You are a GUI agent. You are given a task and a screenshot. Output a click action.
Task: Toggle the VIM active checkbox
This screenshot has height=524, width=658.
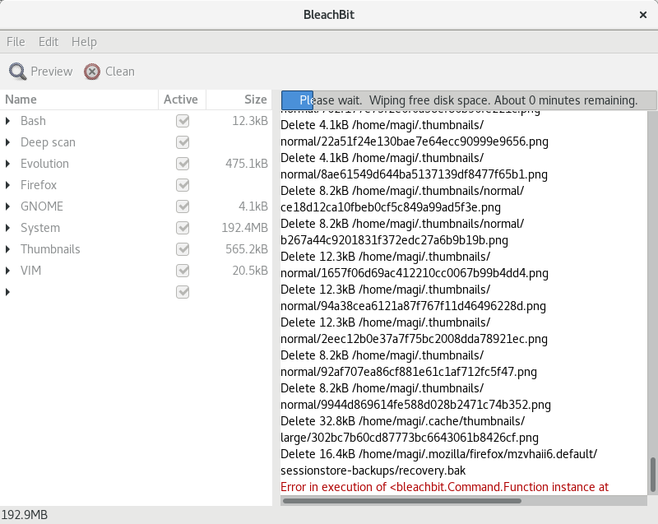pyautogui.click(x=183, y=271)
